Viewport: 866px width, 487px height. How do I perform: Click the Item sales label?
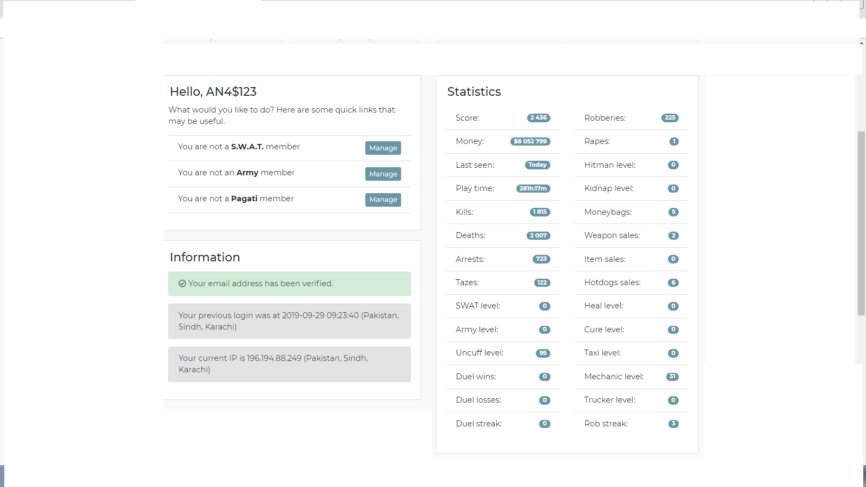pos(605,259)
